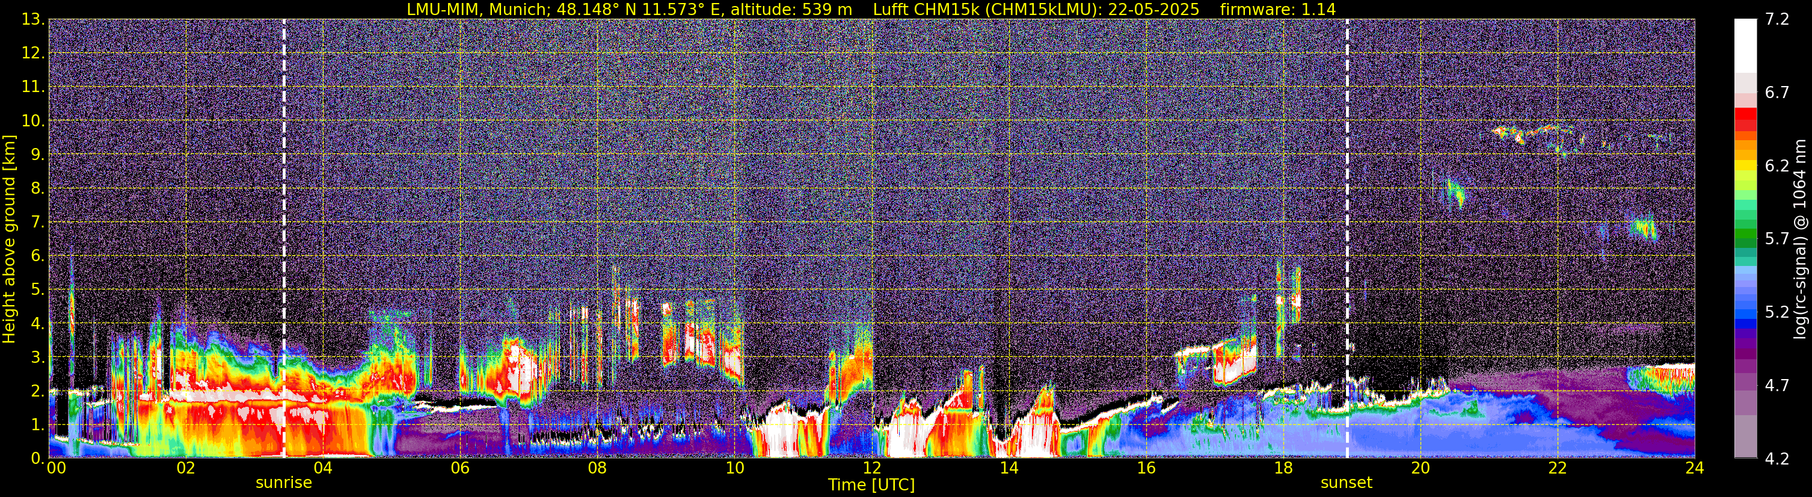
Task: Click the colorbar tick label '5.7'
Action: [1777, 239]
